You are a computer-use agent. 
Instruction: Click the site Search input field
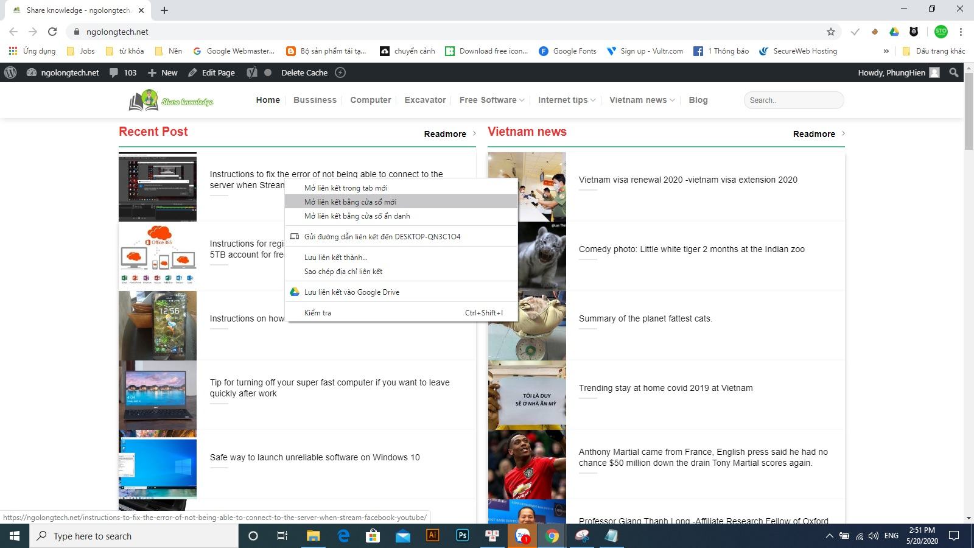click(x=793, y=100)
